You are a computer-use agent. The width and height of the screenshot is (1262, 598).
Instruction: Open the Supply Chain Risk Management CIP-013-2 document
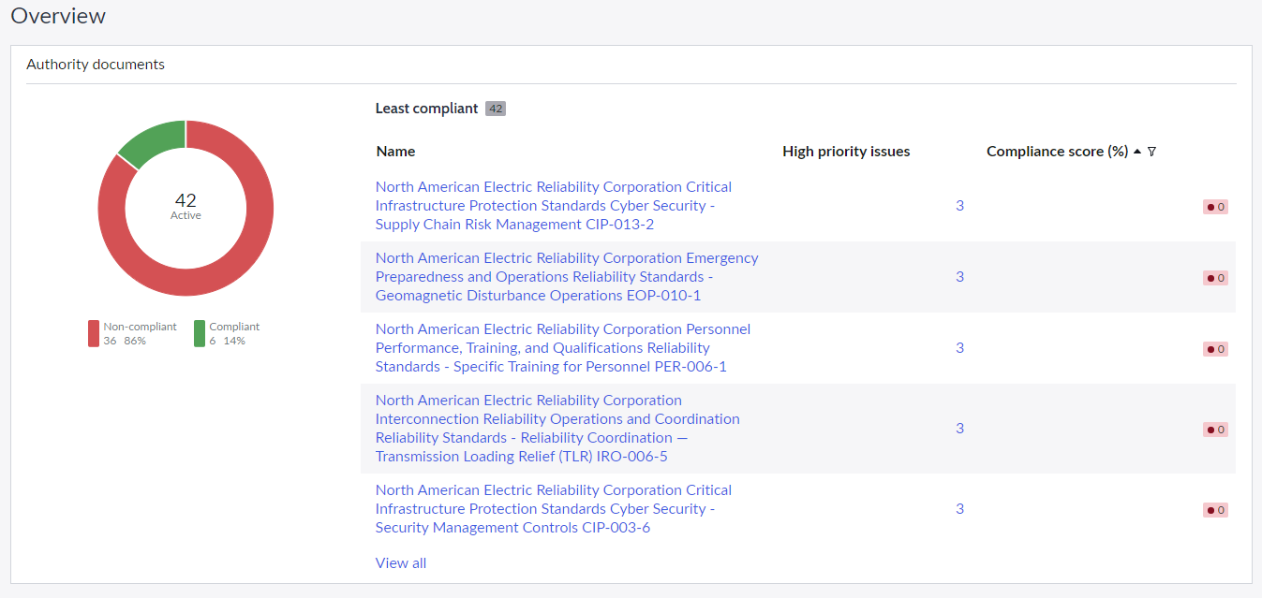tap(554, 206)
